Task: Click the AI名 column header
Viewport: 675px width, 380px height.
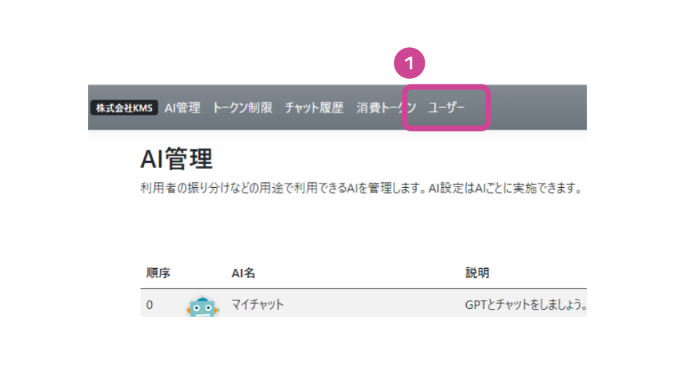Action: (243, 273)
